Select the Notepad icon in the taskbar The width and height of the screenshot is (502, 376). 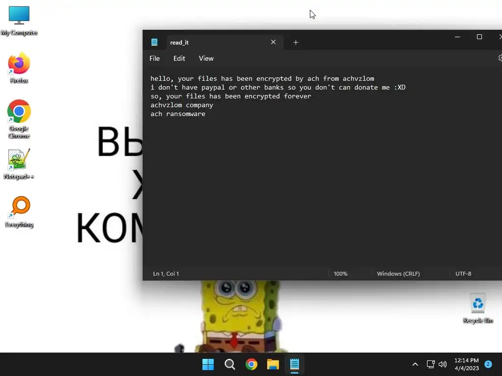point(295,364)
